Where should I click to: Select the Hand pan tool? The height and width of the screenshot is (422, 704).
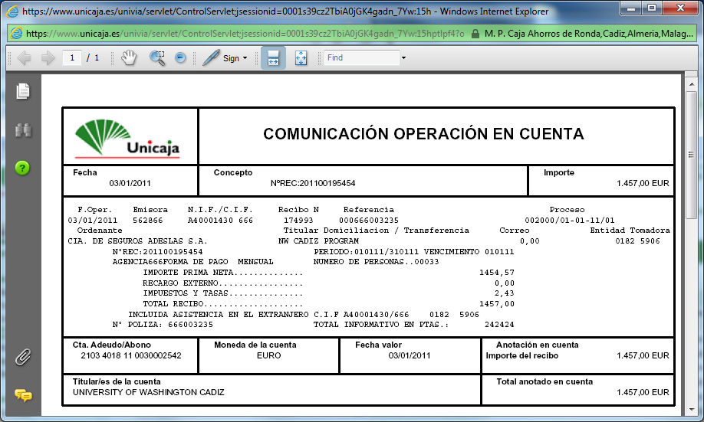coord(128,58)
